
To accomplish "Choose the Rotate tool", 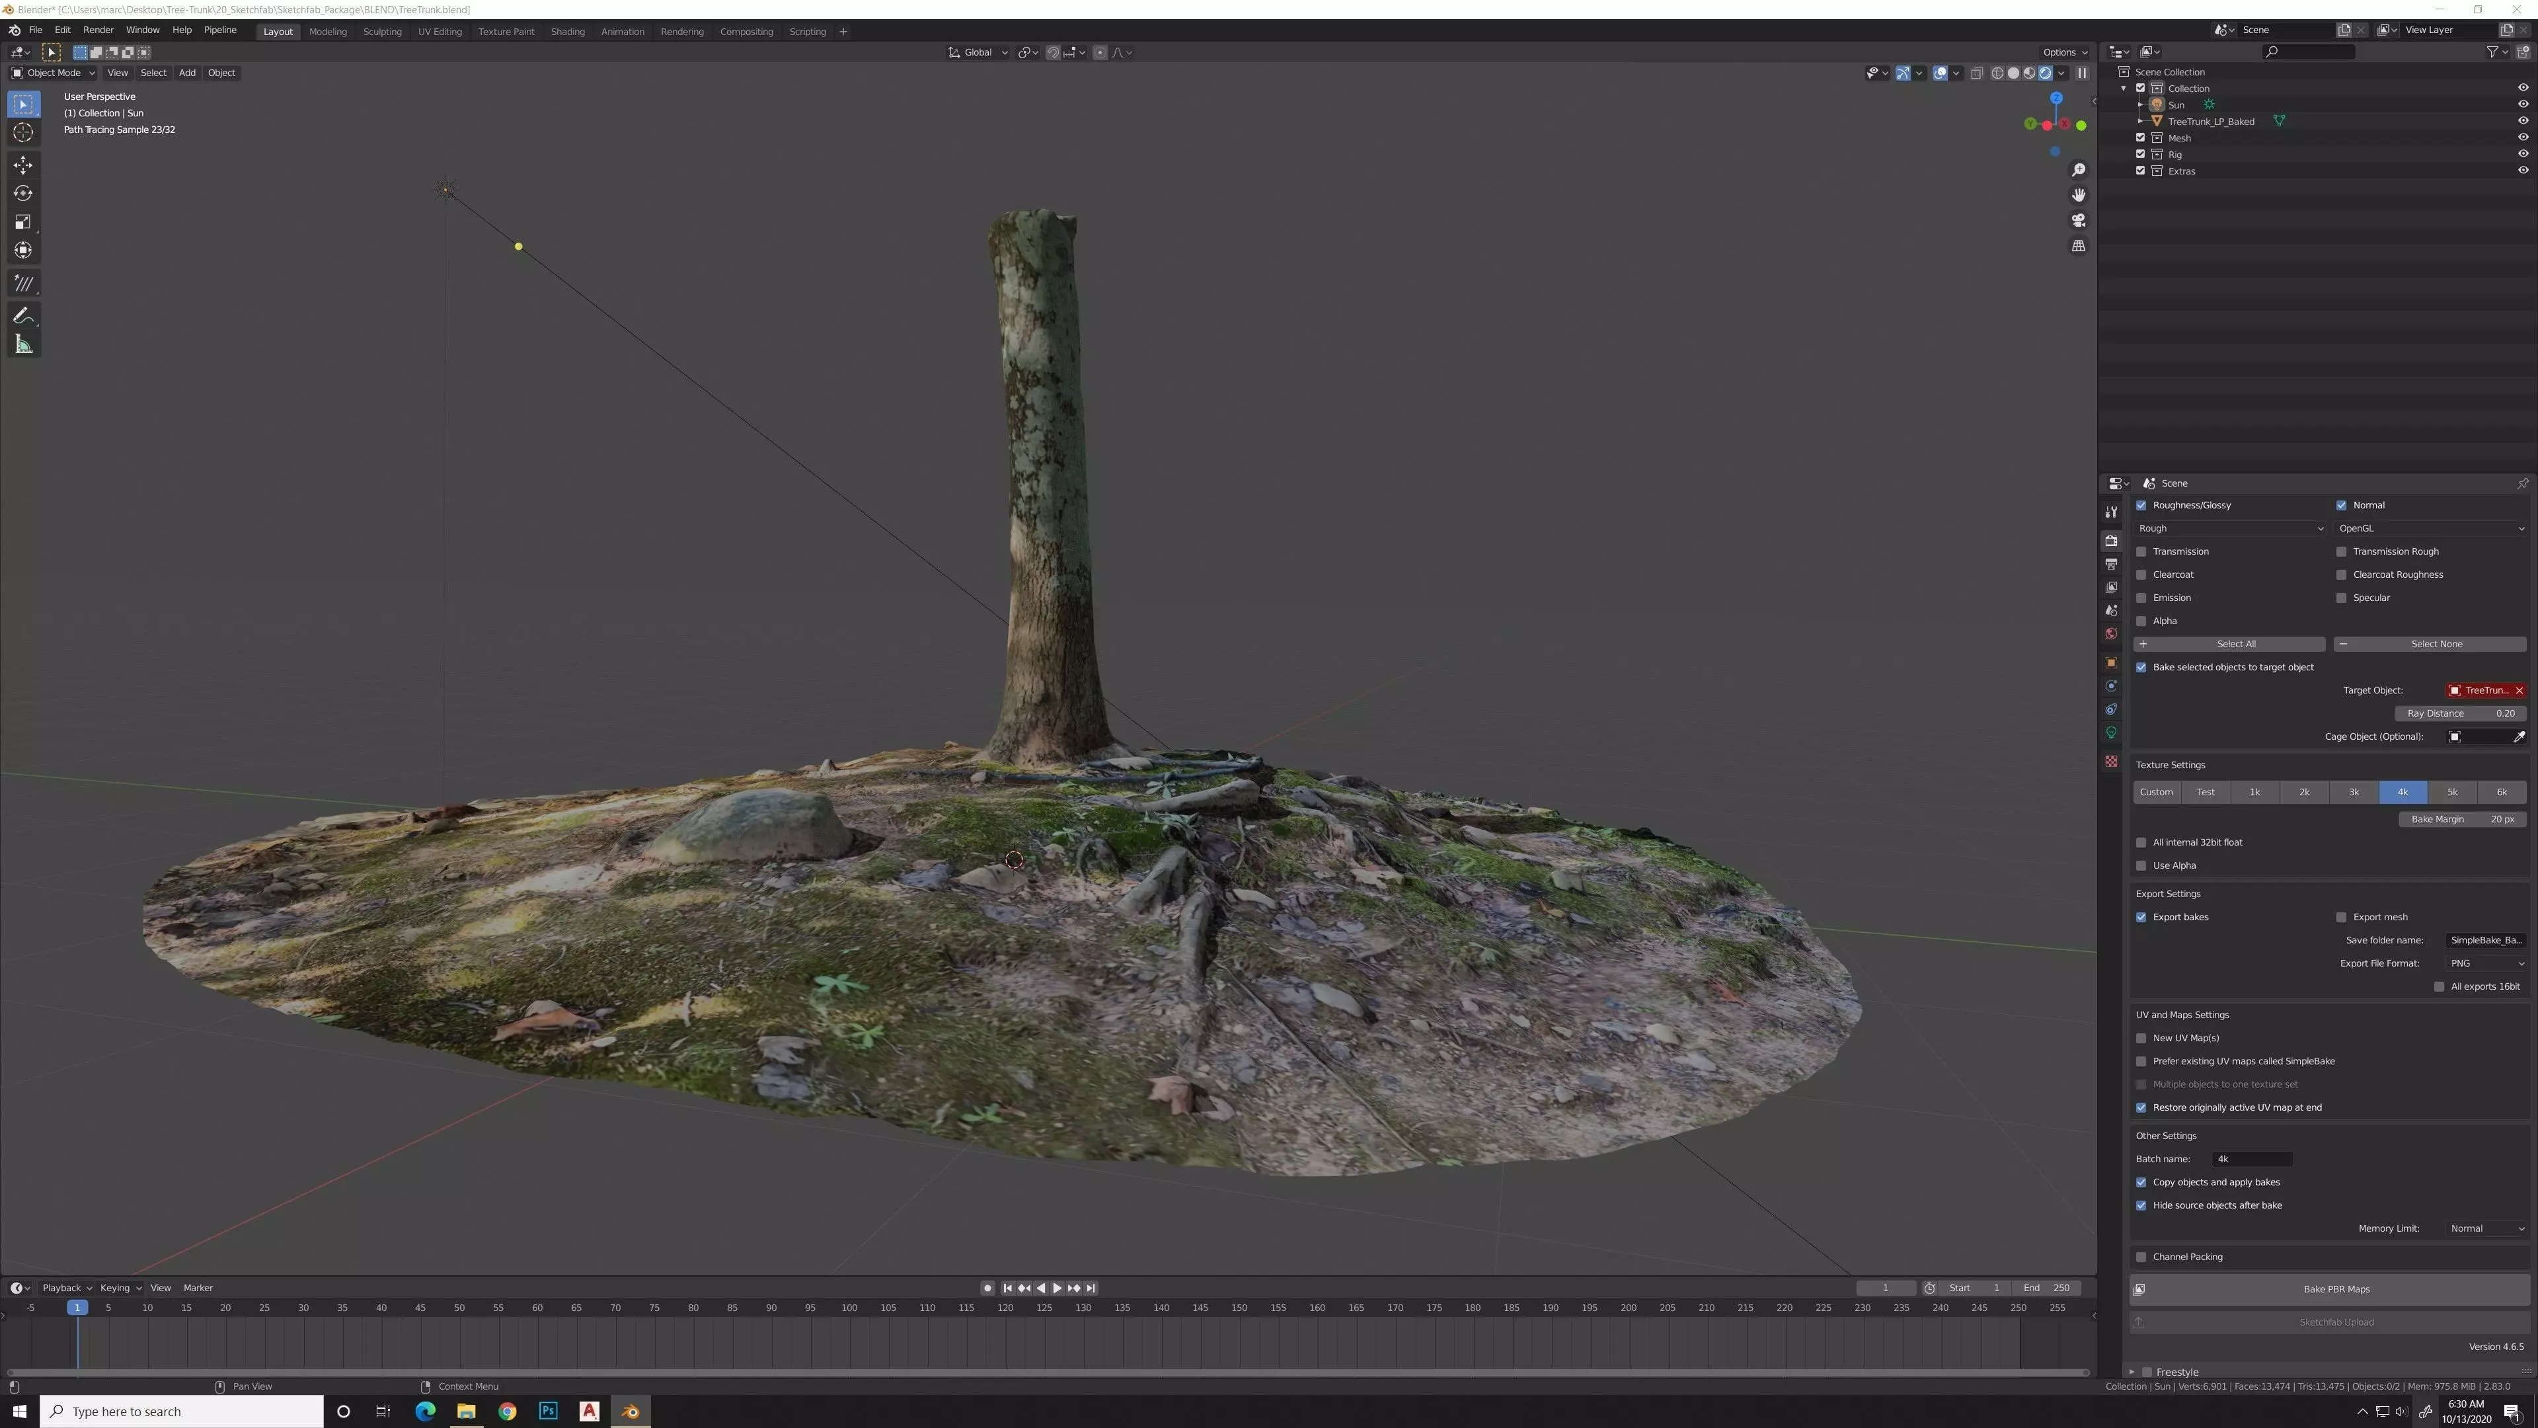I will [24, 193].
